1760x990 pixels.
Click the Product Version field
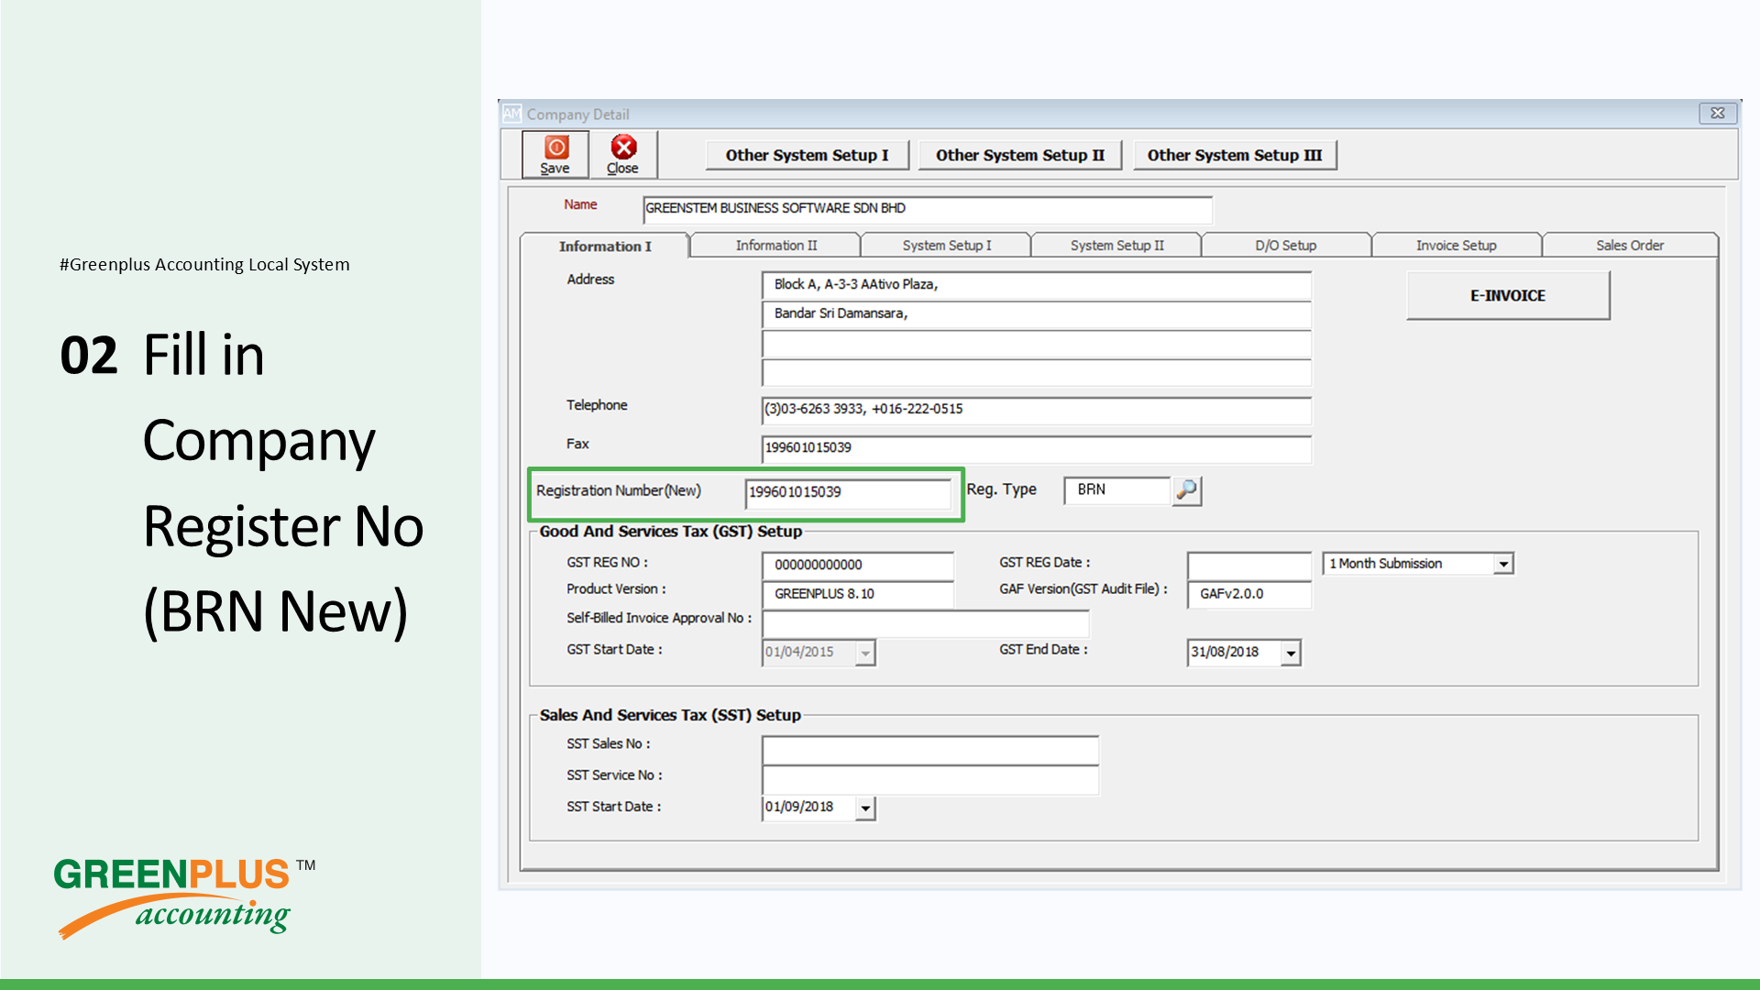[858, 594]
